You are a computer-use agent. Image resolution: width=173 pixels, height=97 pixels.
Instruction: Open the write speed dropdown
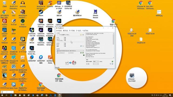(96, 61)
